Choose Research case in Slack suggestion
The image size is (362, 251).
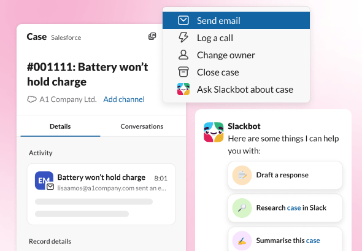pos(285,208)
